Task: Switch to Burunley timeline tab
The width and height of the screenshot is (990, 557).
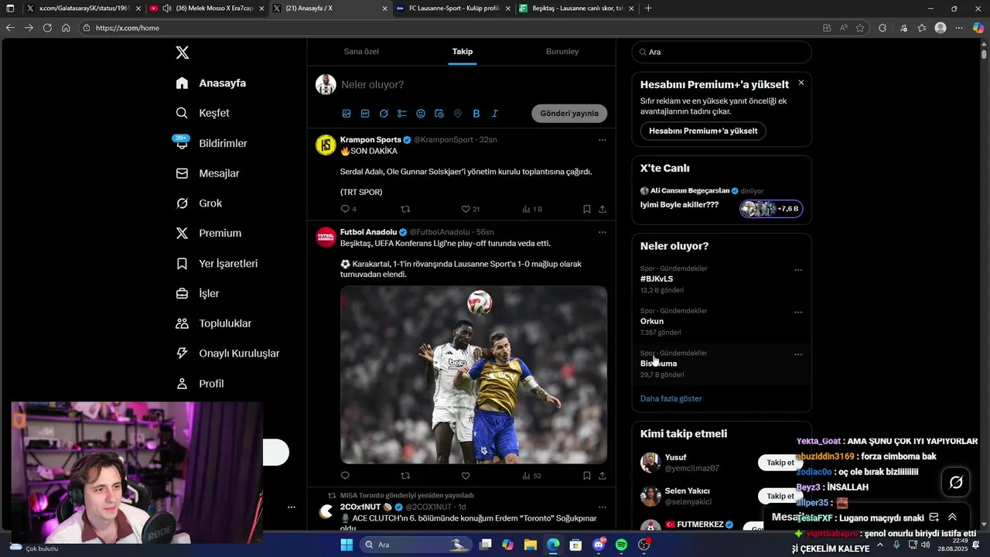Action: click(x=562, y=51)
